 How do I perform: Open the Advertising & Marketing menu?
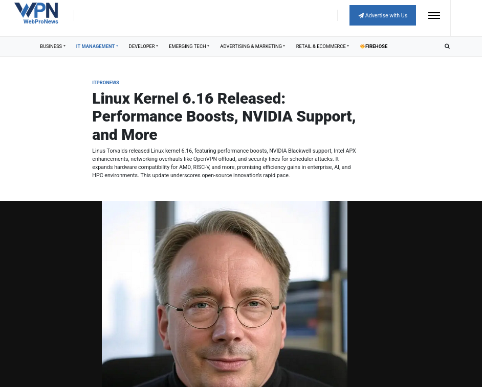tap(252, 46)
